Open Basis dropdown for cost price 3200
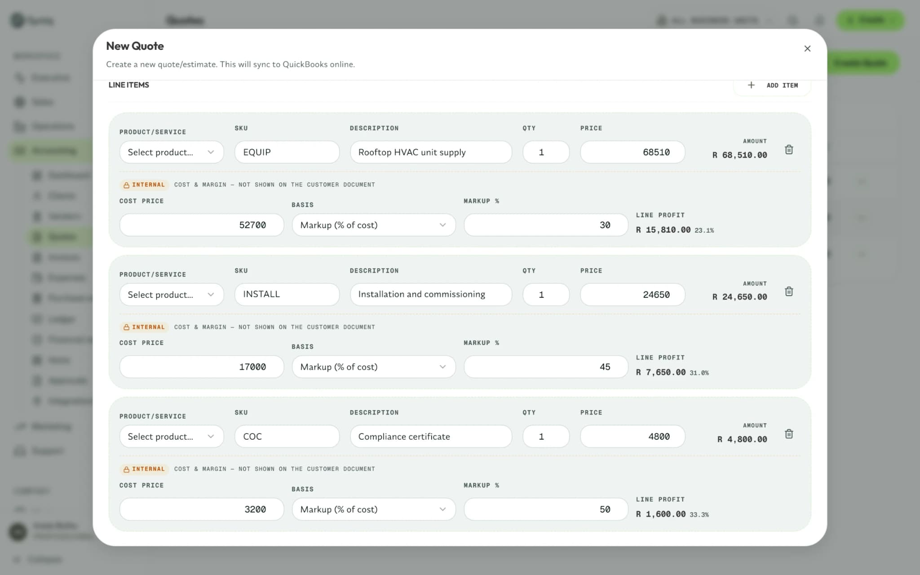This screenshot has height=575, width=920. coord(374,509)
